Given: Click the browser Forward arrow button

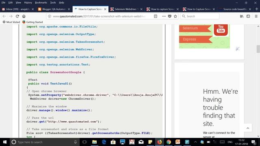Looking at the screenshot, I should click(11, 16).
